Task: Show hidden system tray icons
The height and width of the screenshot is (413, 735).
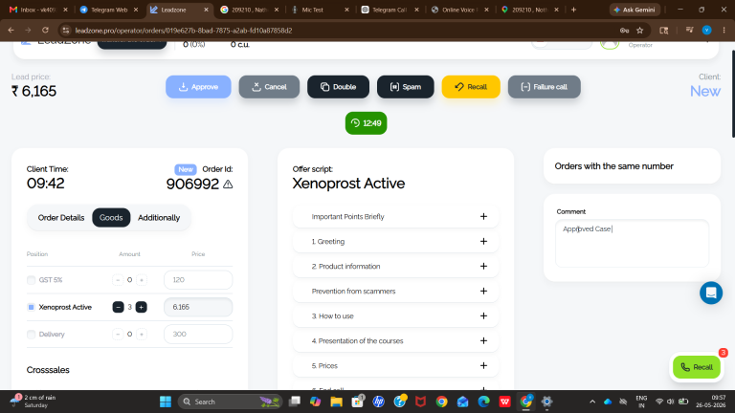Action: (592, 402)
